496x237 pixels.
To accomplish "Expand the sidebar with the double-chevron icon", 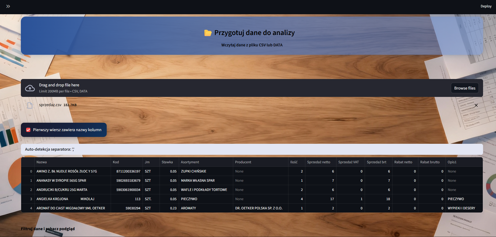I will coord(8,6).
